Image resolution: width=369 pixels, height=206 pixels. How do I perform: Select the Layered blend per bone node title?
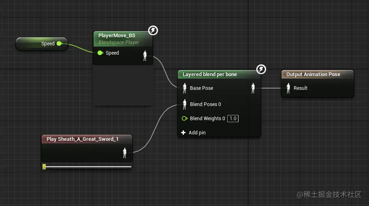[210, 74]
